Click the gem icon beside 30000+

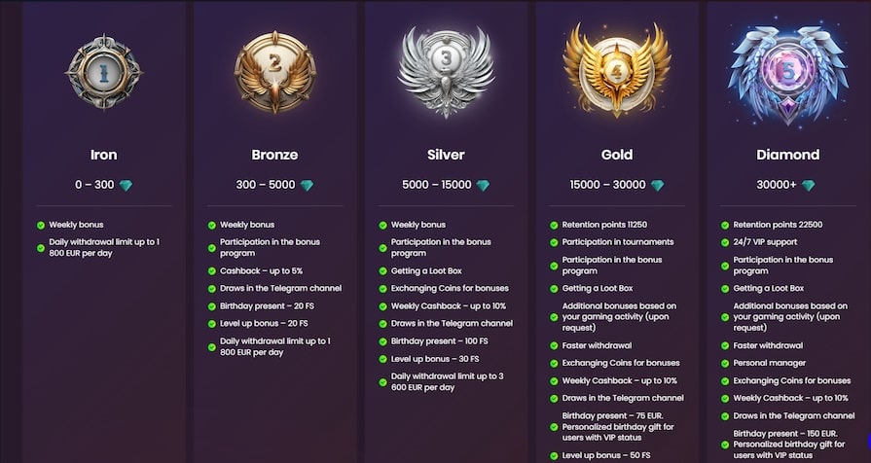click(809, 186)
